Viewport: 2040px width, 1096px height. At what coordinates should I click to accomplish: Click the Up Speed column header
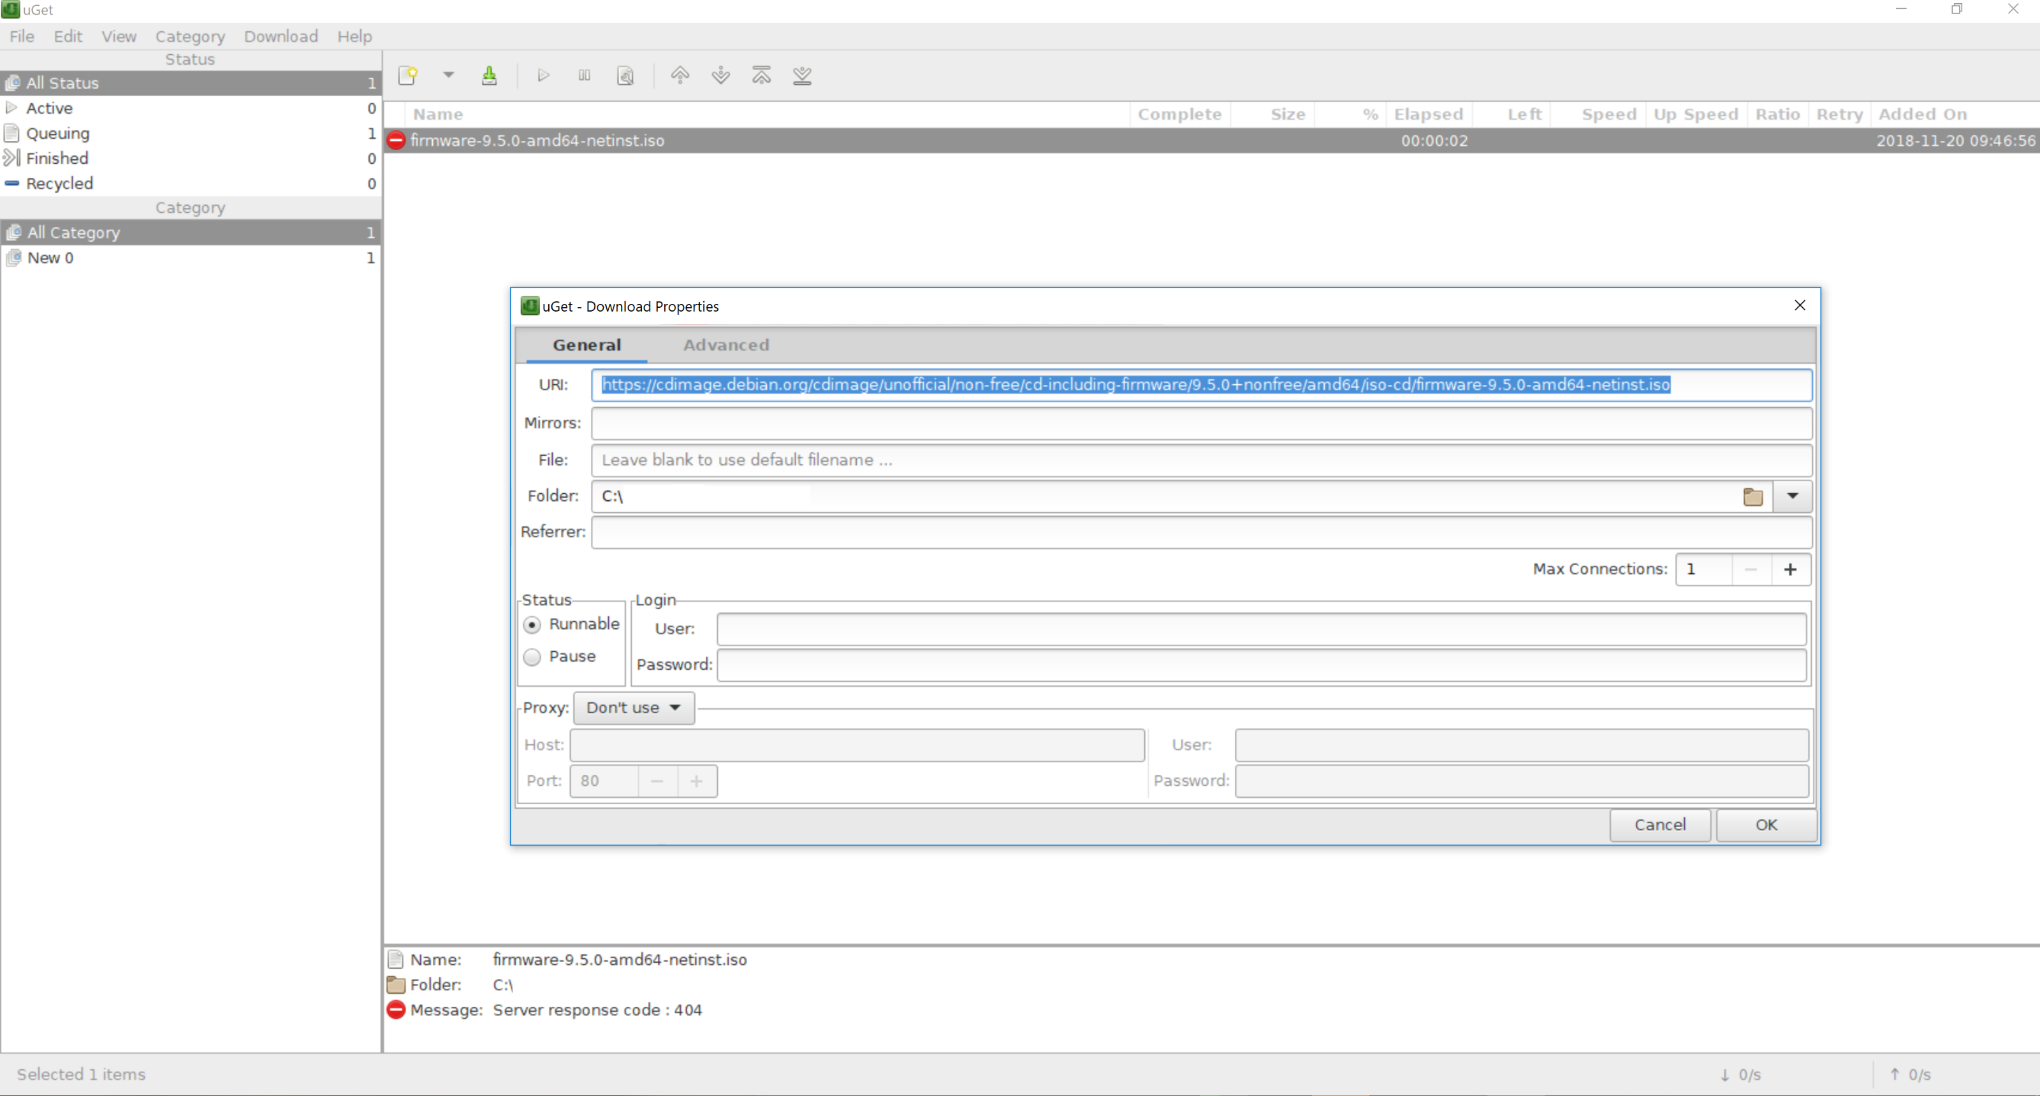(x=1696, y=115)
